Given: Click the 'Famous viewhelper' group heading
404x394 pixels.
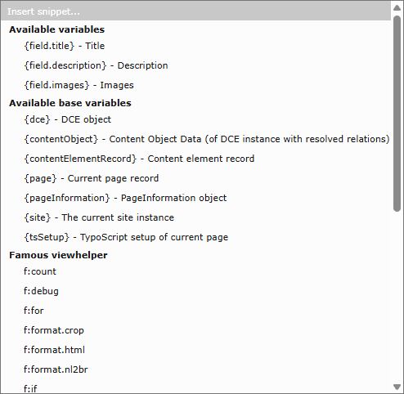Looking at the screenshot, I should coord(58,255).
